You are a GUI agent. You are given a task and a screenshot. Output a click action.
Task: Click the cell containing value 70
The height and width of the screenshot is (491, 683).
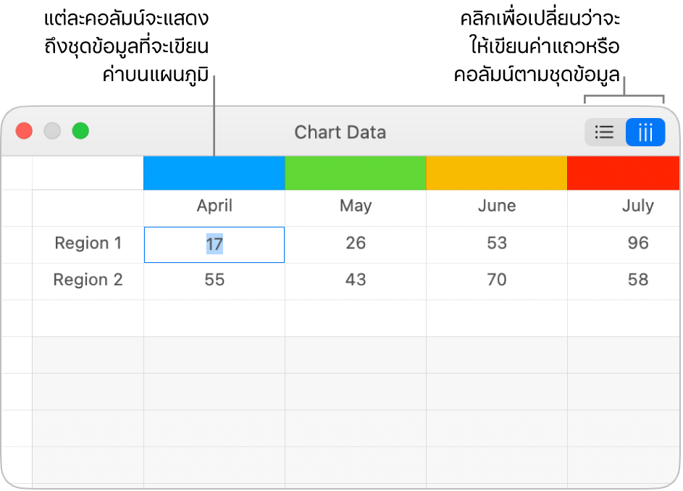497,280
